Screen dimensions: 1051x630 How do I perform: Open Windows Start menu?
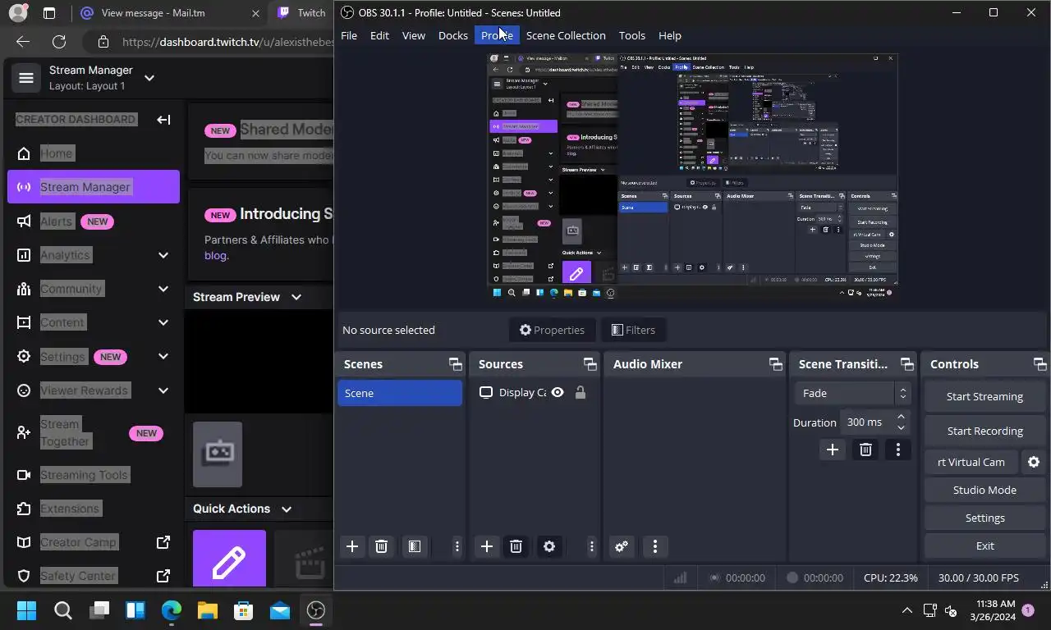[x=27, y=610]
